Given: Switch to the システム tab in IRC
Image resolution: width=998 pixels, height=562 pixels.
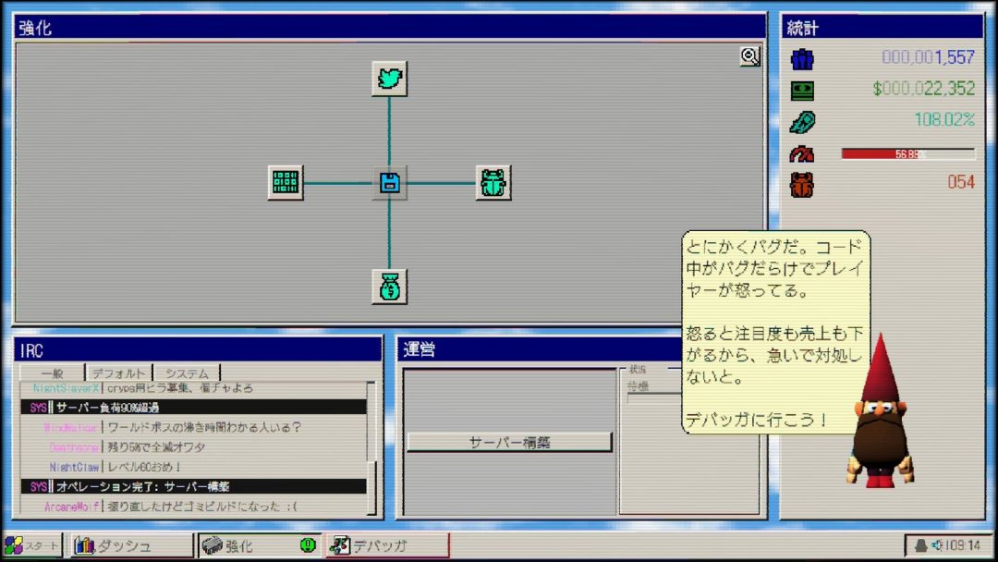Looking at the screenshot, I should coord(187,373).
